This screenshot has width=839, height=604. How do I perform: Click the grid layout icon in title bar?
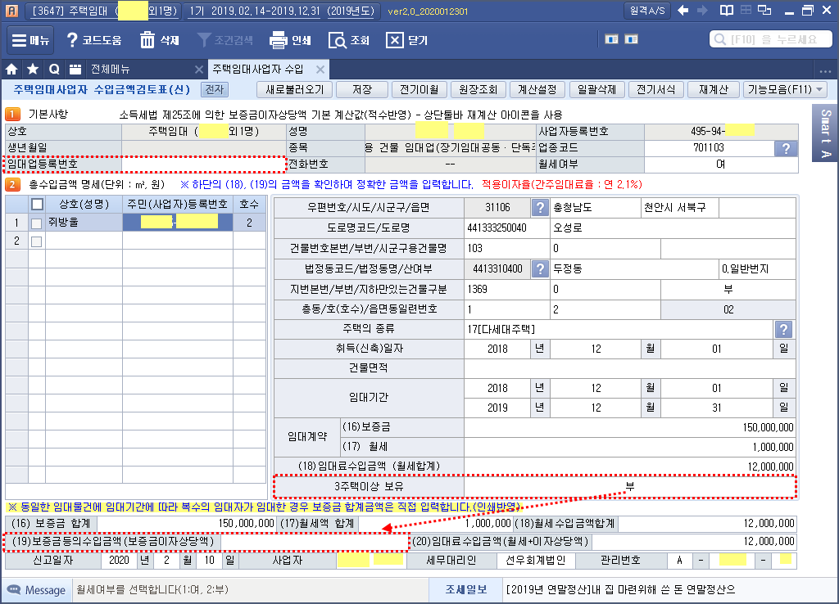tap(746, 11)
